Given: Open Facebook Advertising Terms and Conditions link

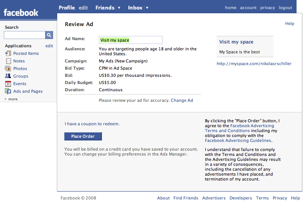Looking at the screenshot, I should coord(240,128).
